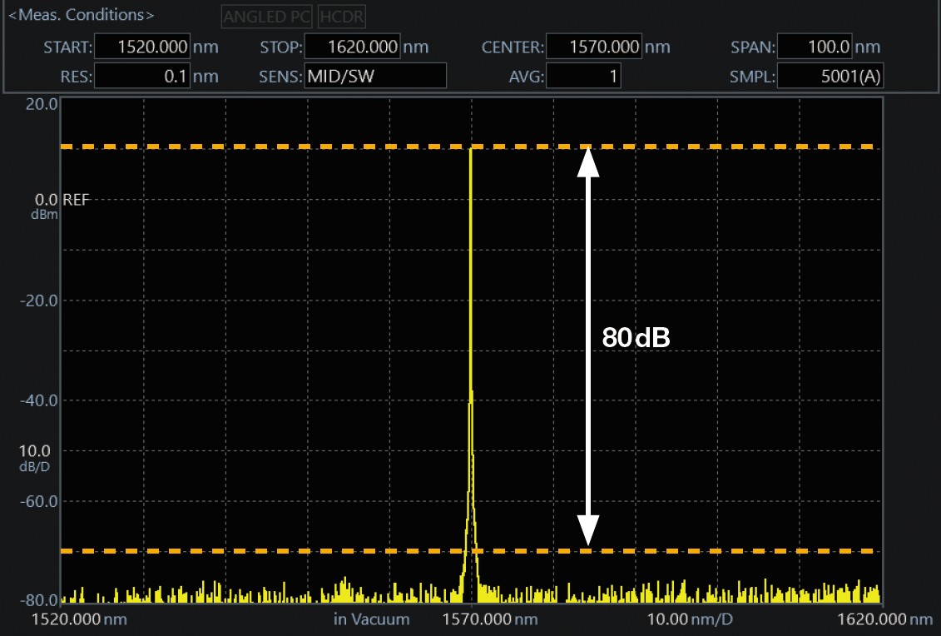Click the START wavelength input field
This screenshot has height=636, width=941.
point(142,47)
